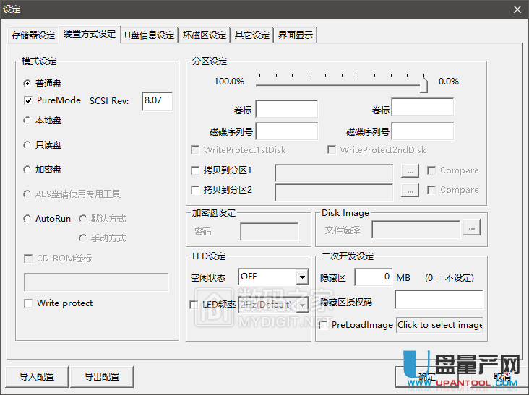Open the 空闲状态 OFF dropdown
Image resolution: width=529 pixels, height=395 pixels.
point(302,277)
